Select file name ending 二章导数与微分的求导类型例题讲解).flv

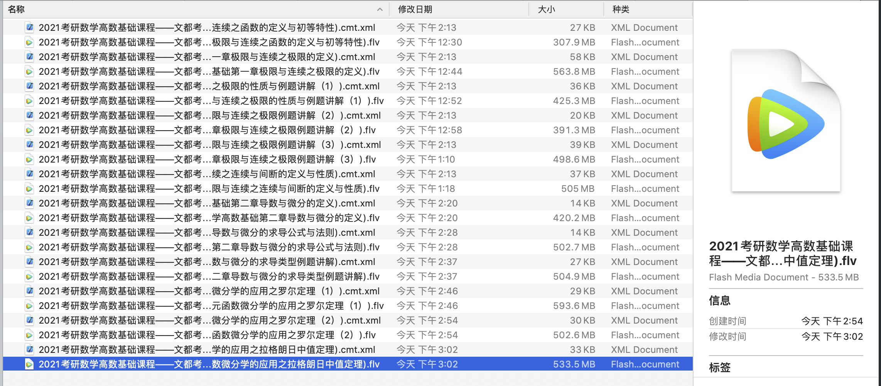[209, 276]
